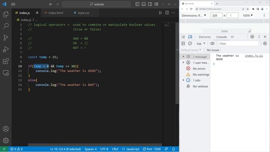The width and height of the screenshot is (270, 152).
Task: Open remote window from status bar
Action: [4, 149]
